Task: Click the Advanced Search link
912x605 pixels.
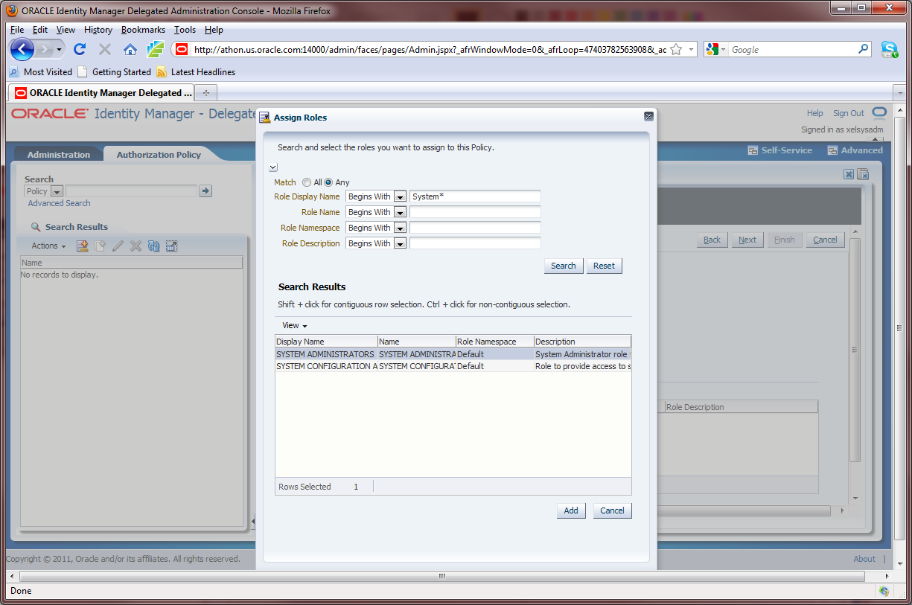Action: pyautogui.click(x=59, y=203)
